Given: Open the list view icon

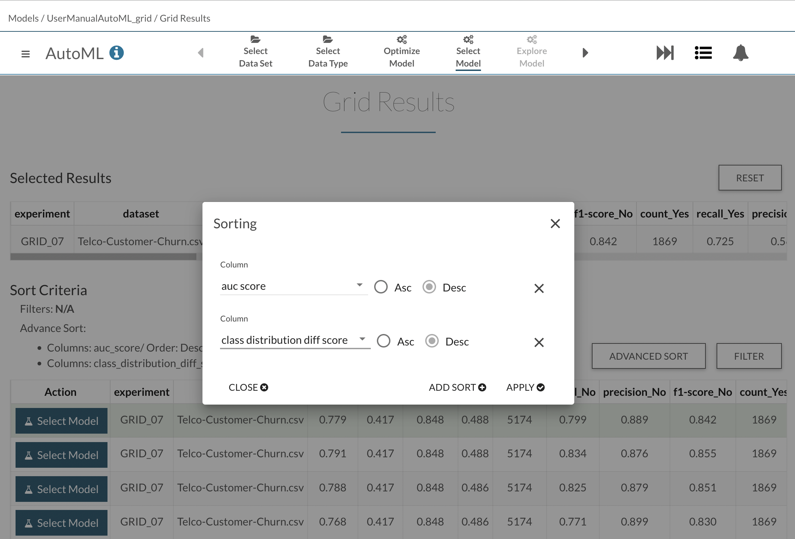Looking at the screenshot, I should 703,53.
